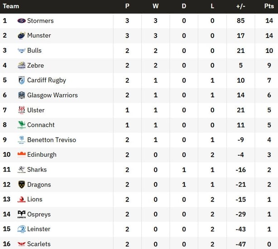Open the Benetton Treviso team link
This screenshot has width=278, height=249.
[x=51, y=140]
